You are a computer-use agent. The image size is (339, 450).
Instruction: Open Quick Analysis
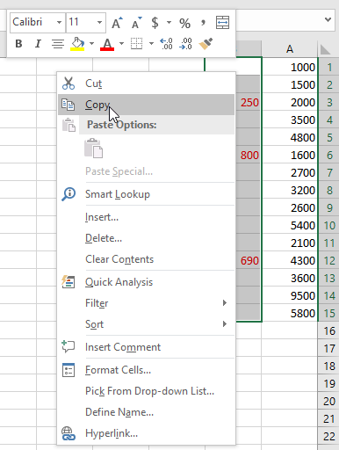point(147,282)
